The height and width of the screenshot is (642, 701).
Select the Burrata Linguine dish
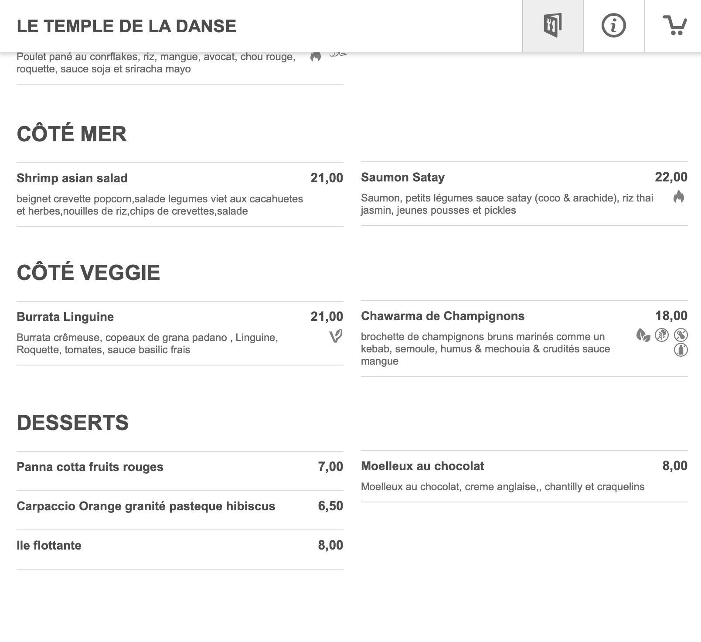(x=180, y=333)
